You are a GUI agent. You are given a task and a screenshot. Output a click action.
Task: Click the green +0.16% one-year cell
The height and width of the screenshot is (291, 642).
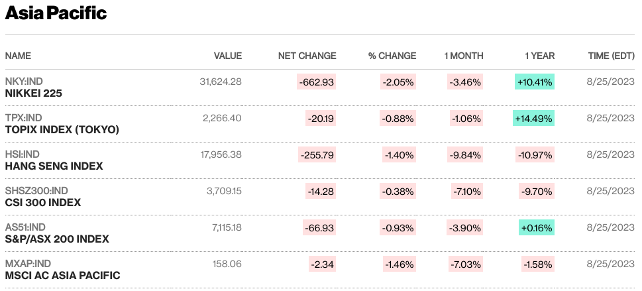point(536,227)
